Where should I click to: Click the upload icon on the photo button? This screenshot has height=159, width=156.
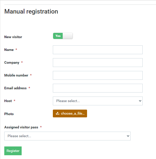[58, 113]
